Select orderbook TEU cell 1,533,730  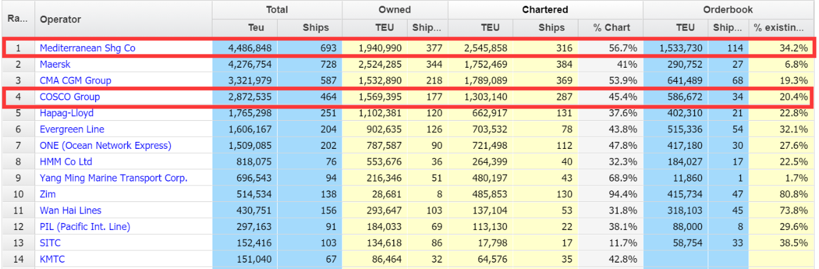pyautogui.click(x=676, y=48)
